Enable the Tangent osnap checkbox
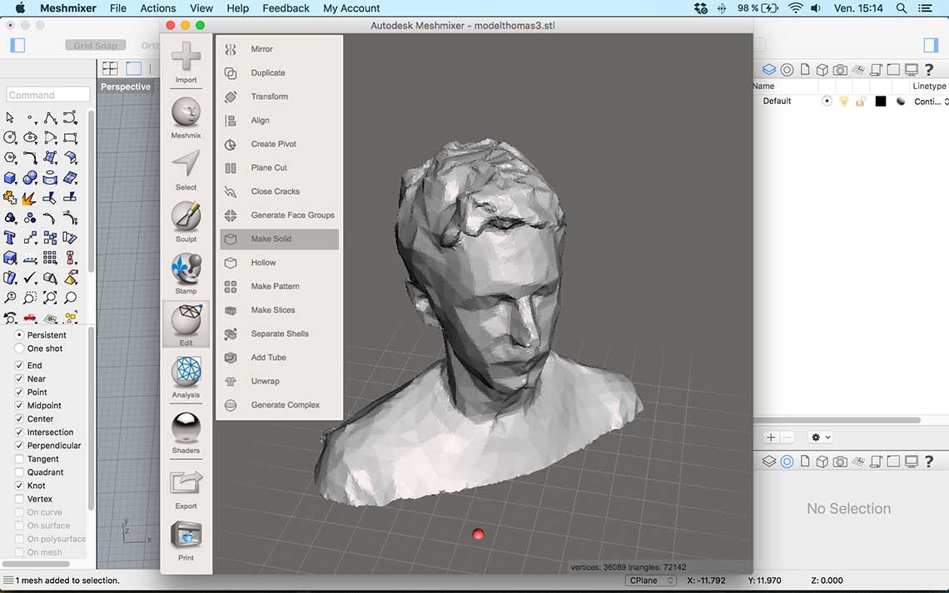Viewport: 949px width, 593px height. [x=19, y=459]
